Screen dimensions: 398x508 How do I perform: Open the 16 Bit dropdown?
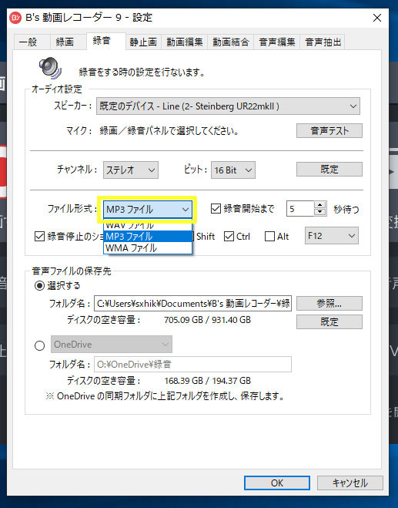[x=233, y=170]
